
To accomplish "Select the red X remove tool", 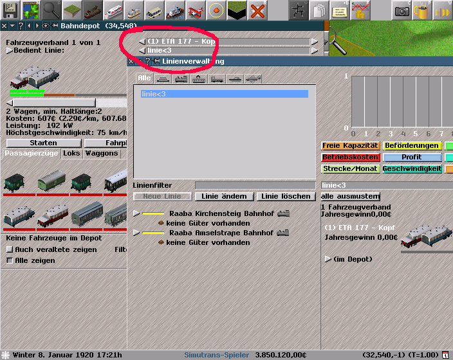I will coord(257,10).
